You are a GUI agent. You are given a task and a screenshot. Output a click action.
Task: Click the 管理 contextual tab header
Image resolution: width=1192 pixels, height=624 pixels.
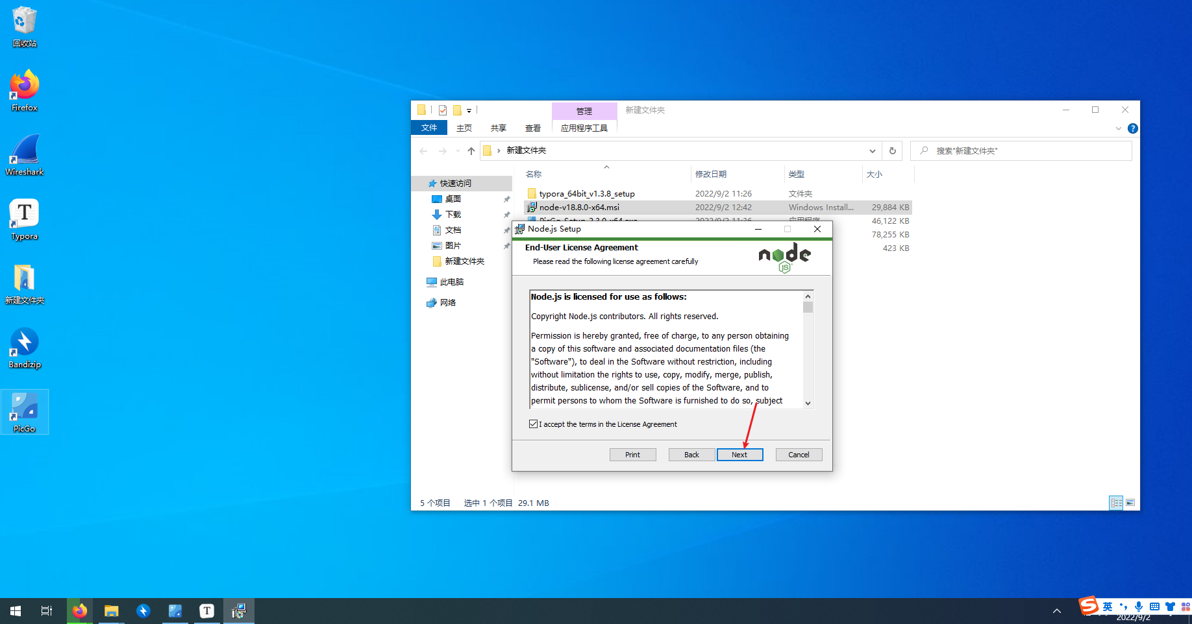pos(584,111)
